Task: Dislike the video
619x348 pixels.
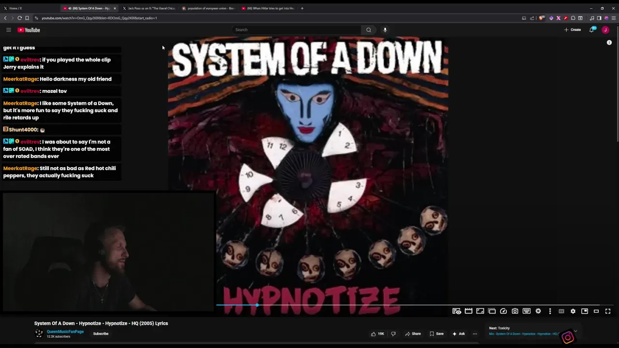Action: coord(393,333)
